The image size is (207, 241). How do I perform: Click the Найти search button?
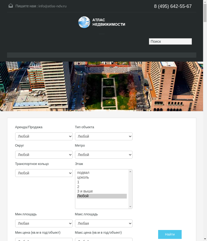point(170,234)
